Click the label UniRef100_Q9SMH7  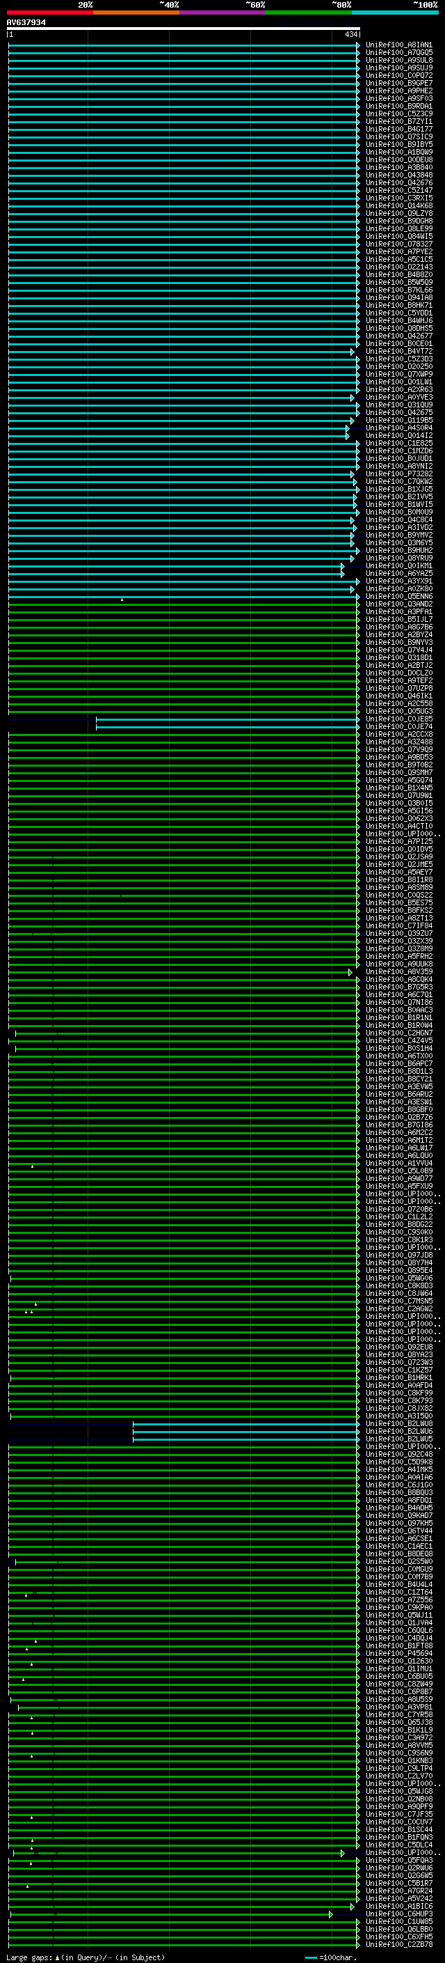coord(399,773)
